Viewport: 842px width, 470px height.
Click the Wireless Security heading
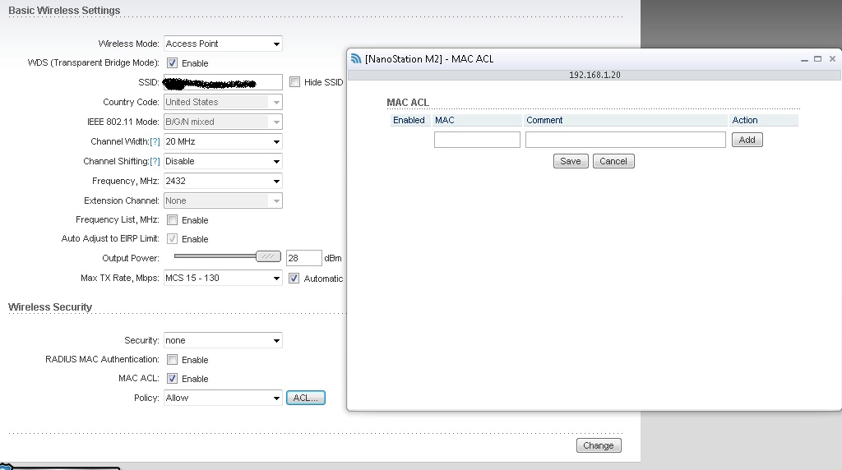click(50, 306)
